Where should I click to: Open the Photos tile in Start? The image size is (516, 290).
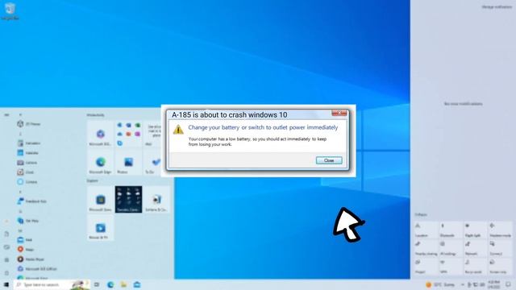(128, 162)
